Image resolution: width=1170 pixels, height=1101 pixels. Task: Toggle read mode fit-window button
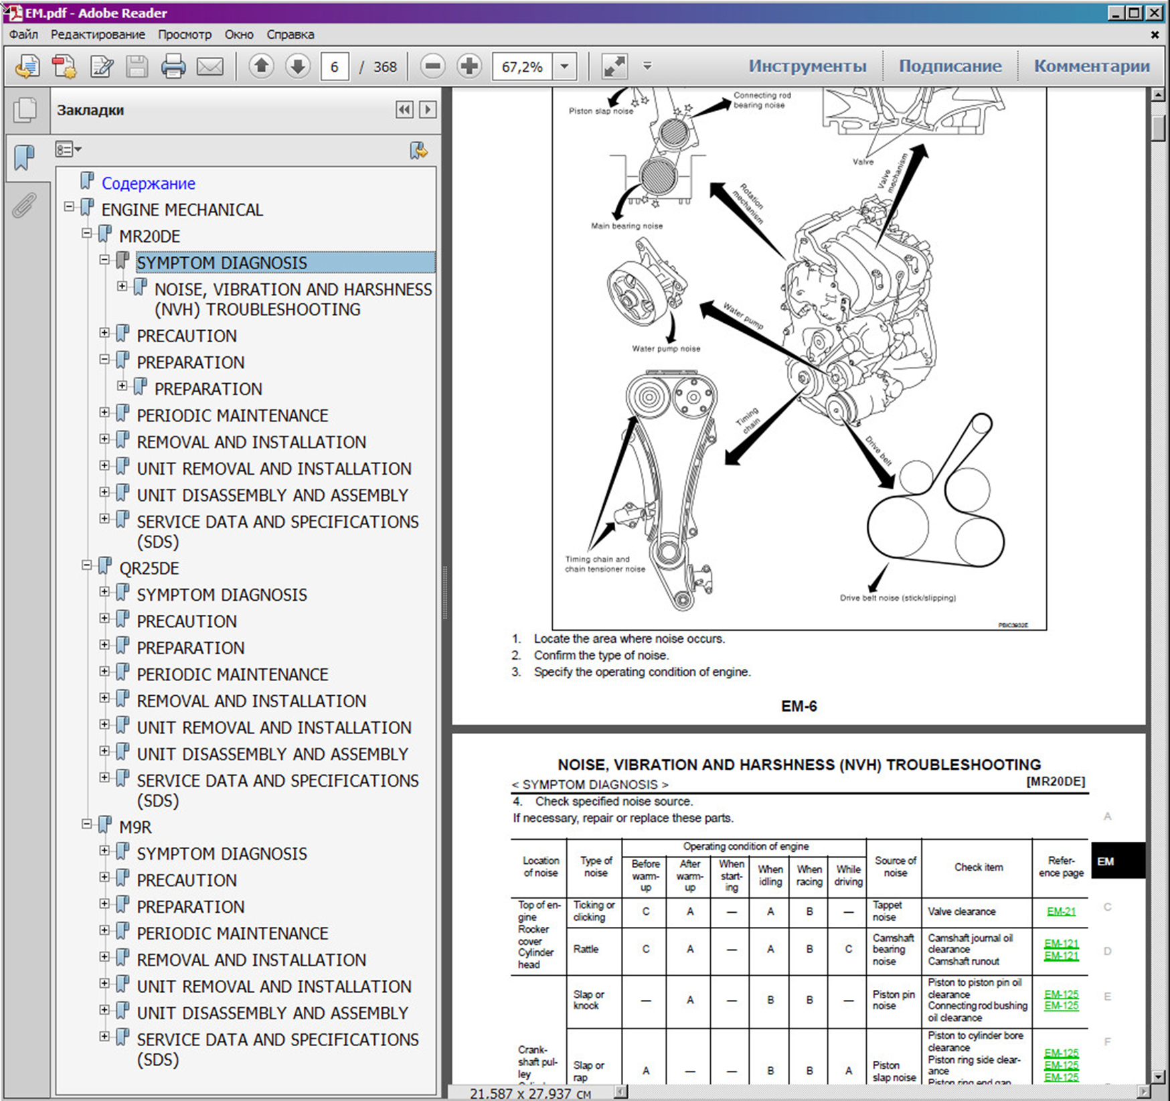pyautogui.click(x=614, y=66)
